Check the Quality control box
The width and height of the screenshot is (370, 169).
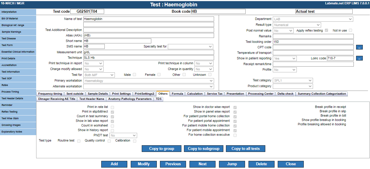click(x=109, y=141)
